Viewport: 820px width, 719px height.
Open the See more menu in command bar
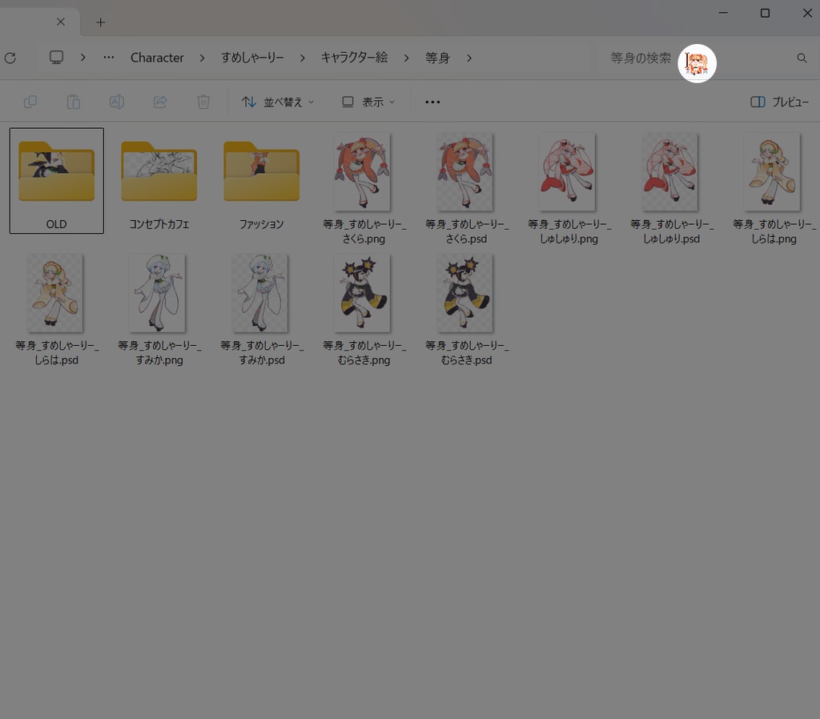pyautogui.click(x=432, y=102)
